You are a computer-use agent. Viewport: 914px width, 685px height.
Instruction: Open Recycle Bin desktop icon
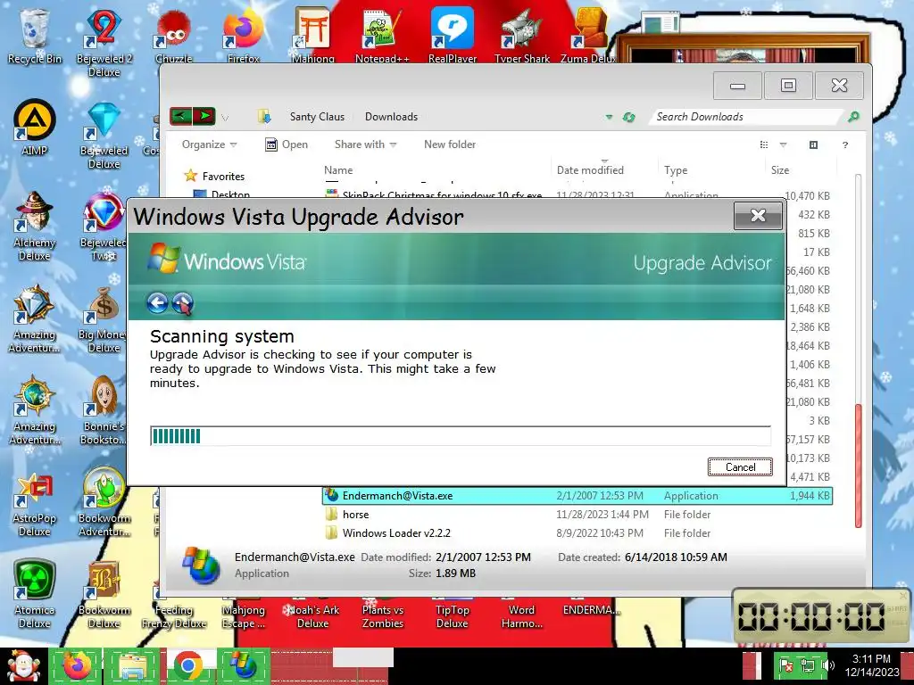click(34, 36)
